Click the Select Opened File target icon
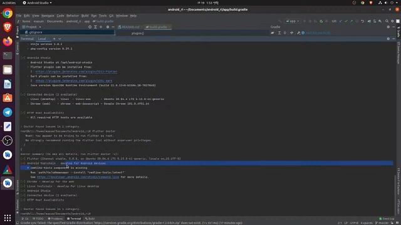The width and height of the screenshot is (401, 225). pos(90,27)
